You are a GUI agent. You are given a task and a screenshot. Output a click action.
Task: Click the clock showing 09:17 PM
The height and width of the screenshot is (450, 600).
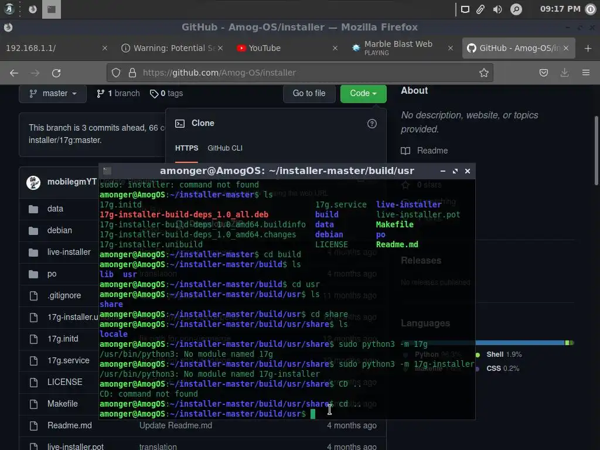point(560,9)
